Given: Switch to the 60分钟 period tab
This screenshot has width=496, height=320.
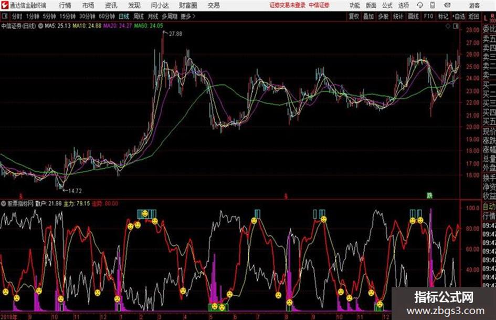Looking at the screenshot, I should click(107, 16).
